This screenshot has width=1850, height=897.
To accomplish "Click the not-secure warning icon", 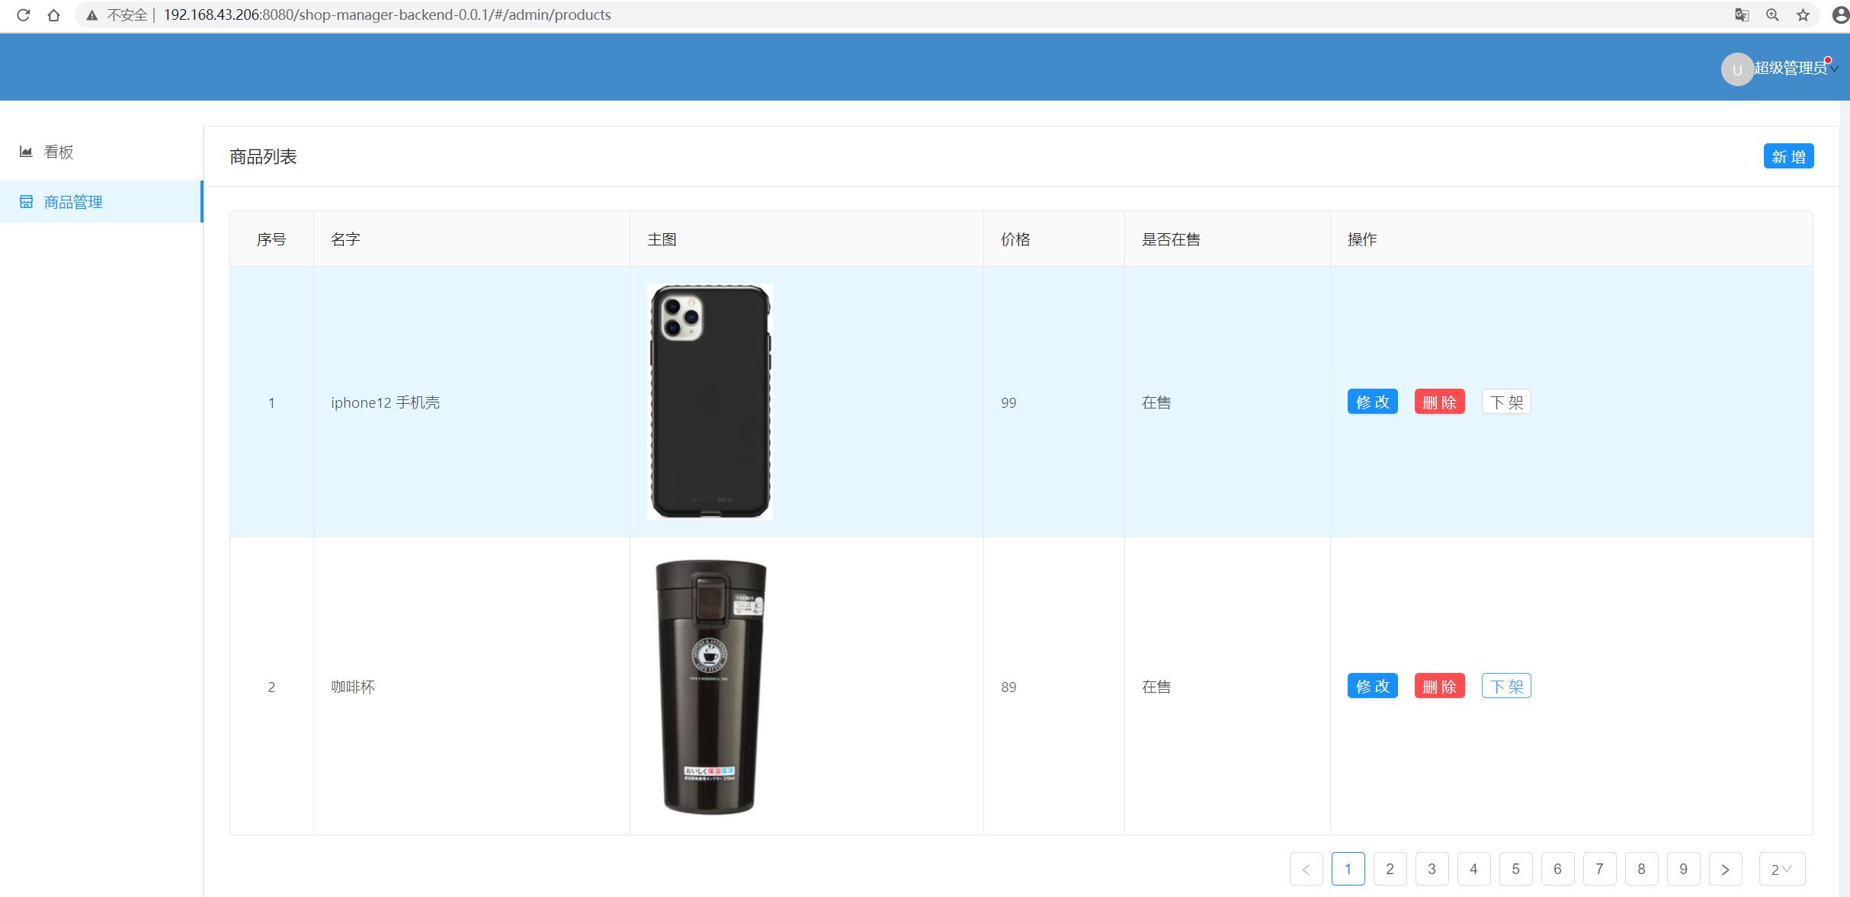I will (92, 15).
